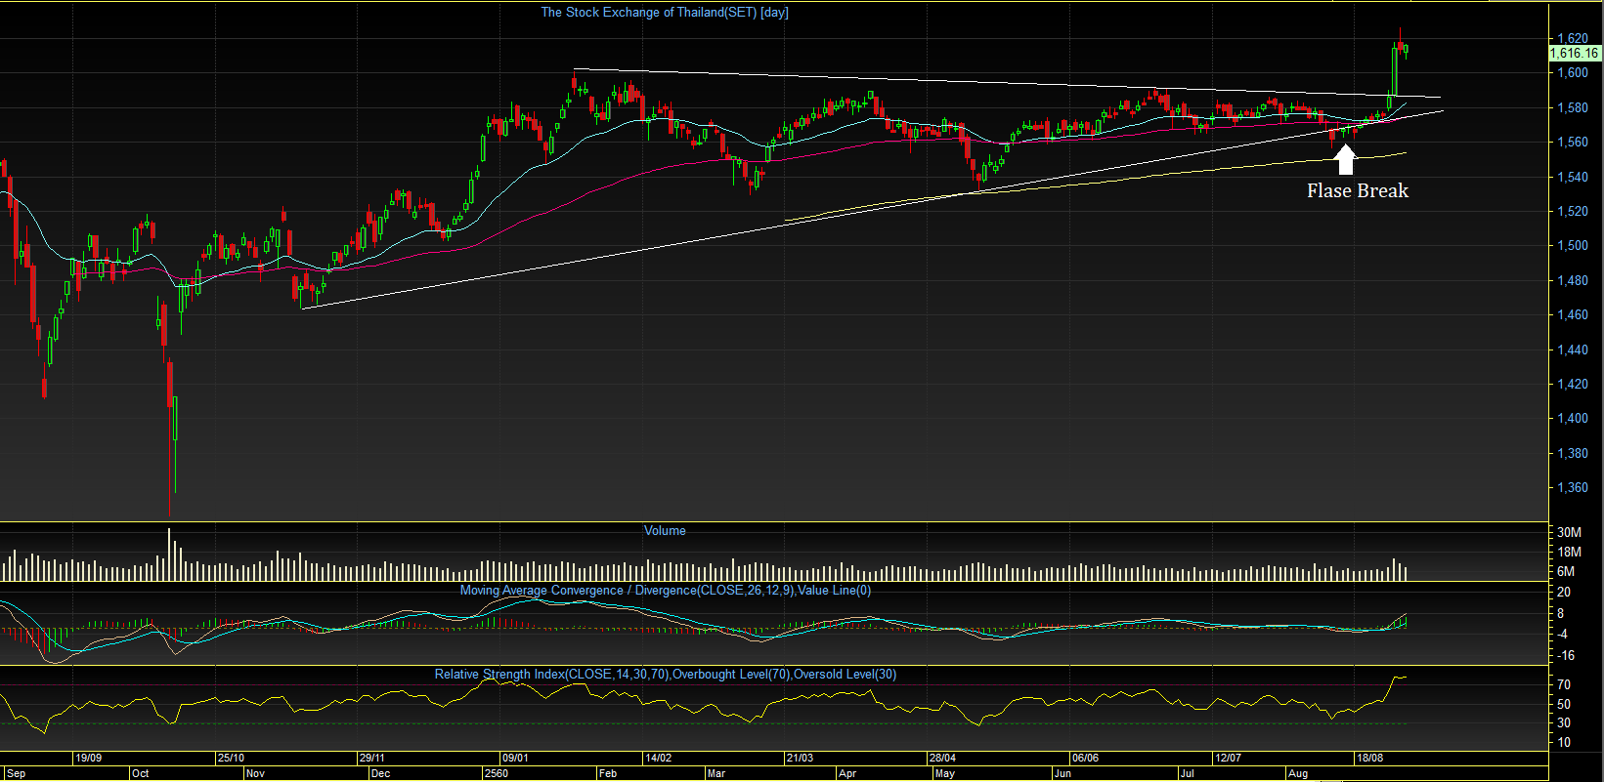Click the Relative Strength Index panel title
The image size is (1604, 782).
[666, 675]
